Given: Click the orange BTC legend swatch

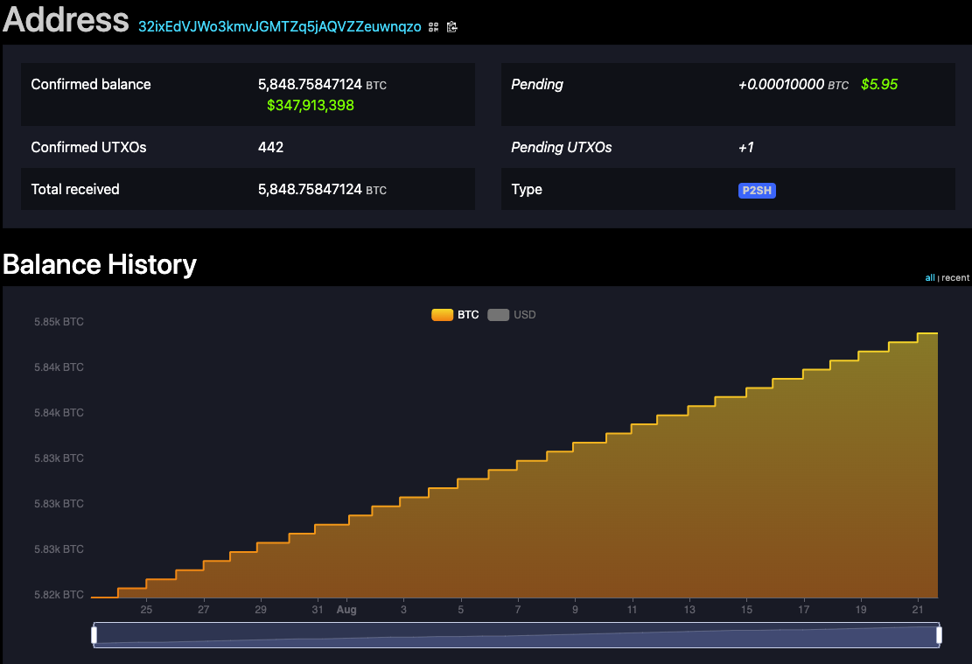Looking at the screenshot, I should pyautogui.click(x=442, y=315).
